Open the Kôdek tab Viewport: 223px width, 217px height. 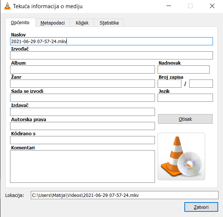(x=82, y=23)
